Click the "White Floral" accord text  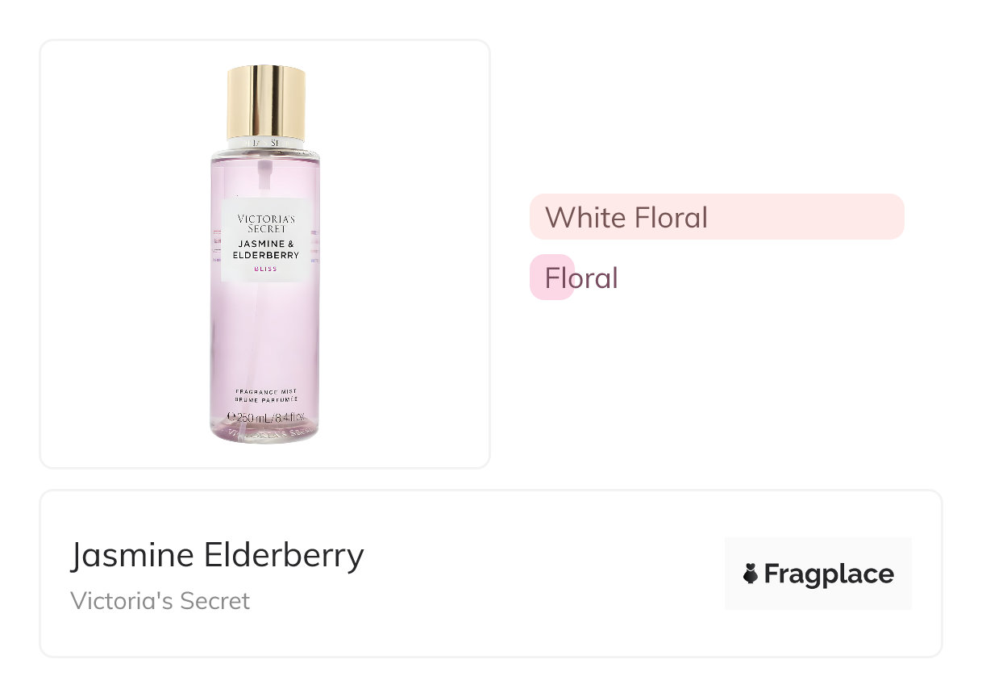626,217
